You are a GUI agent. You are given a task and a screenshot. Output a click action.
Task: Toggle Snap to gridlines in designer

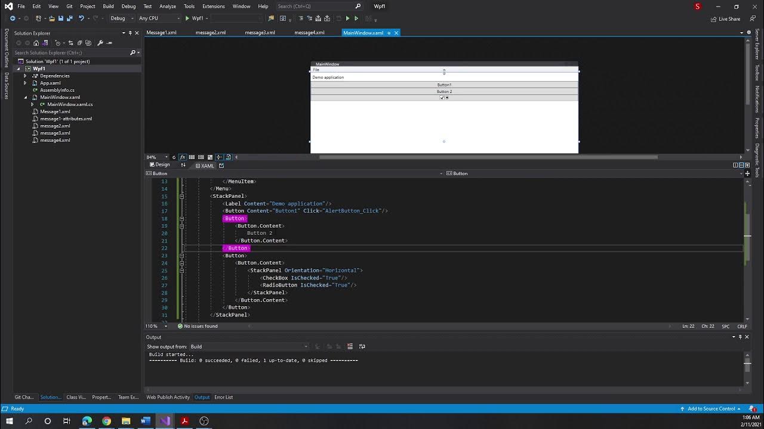tap(201, 157)
